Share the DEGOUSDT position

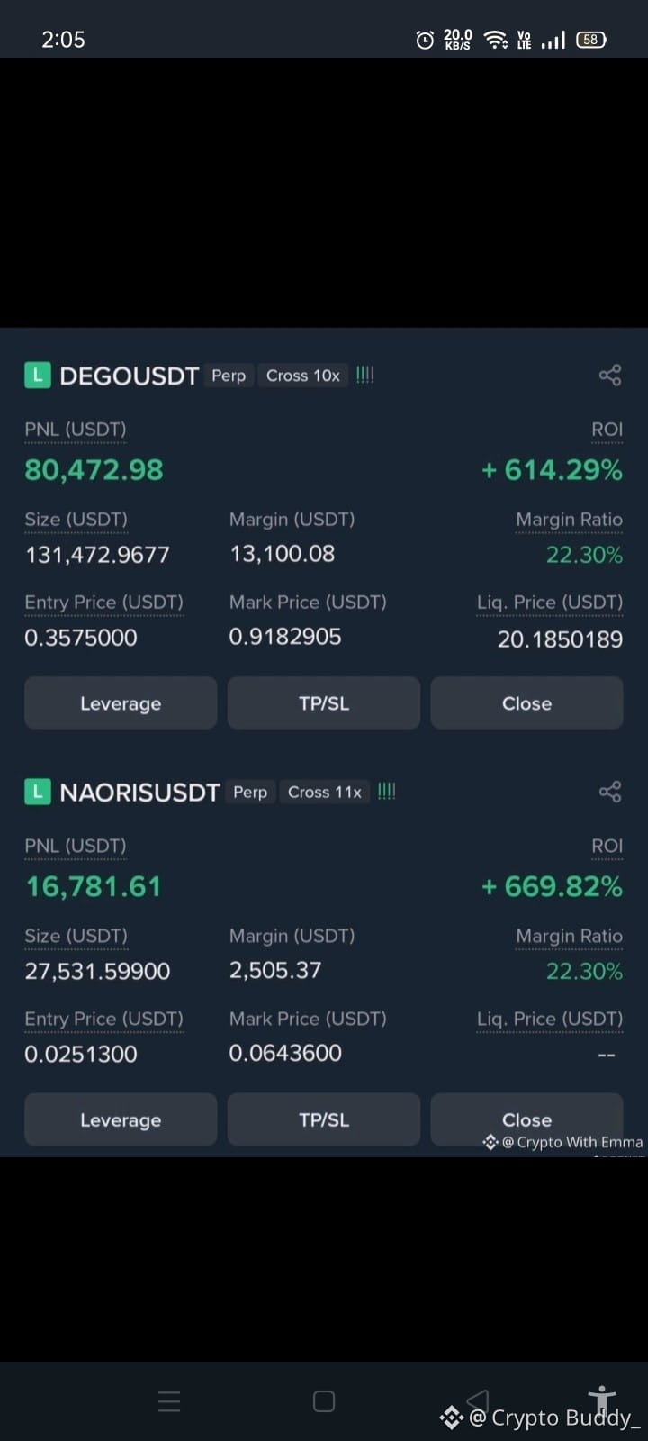[610, 376]
